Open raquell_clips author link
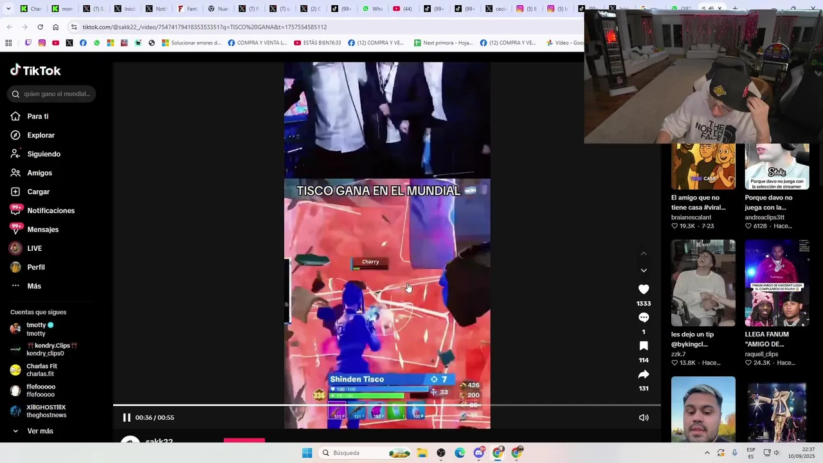 click(x=761, y=354)
